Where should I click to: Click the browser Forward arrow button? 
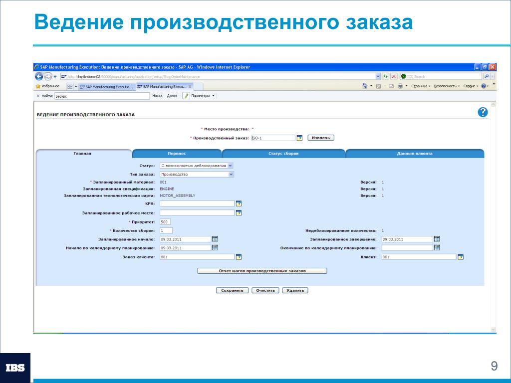[x=48, y=76]
